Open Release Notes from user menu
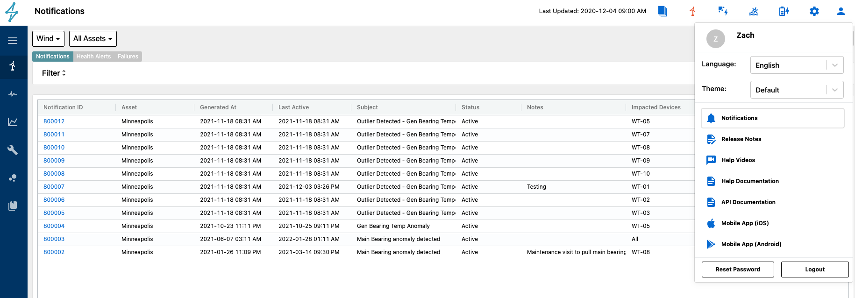 [773, 139]
